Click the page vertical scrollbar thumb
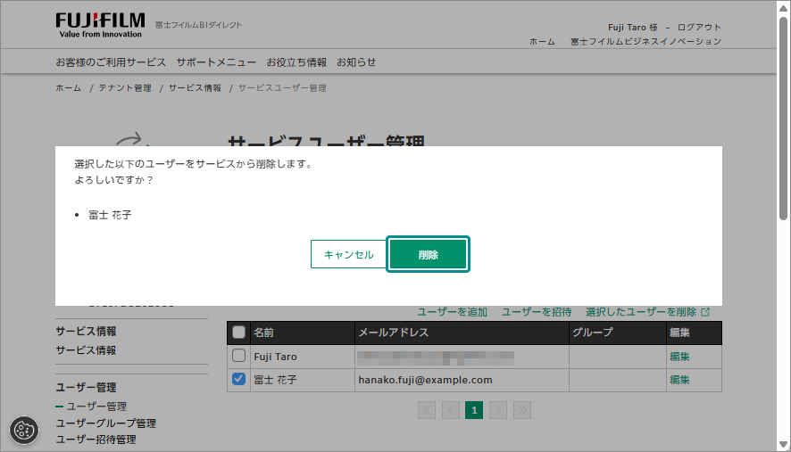The width and height of the screenshot is (791, 452). pyautogui.click(x=783, y=119)
